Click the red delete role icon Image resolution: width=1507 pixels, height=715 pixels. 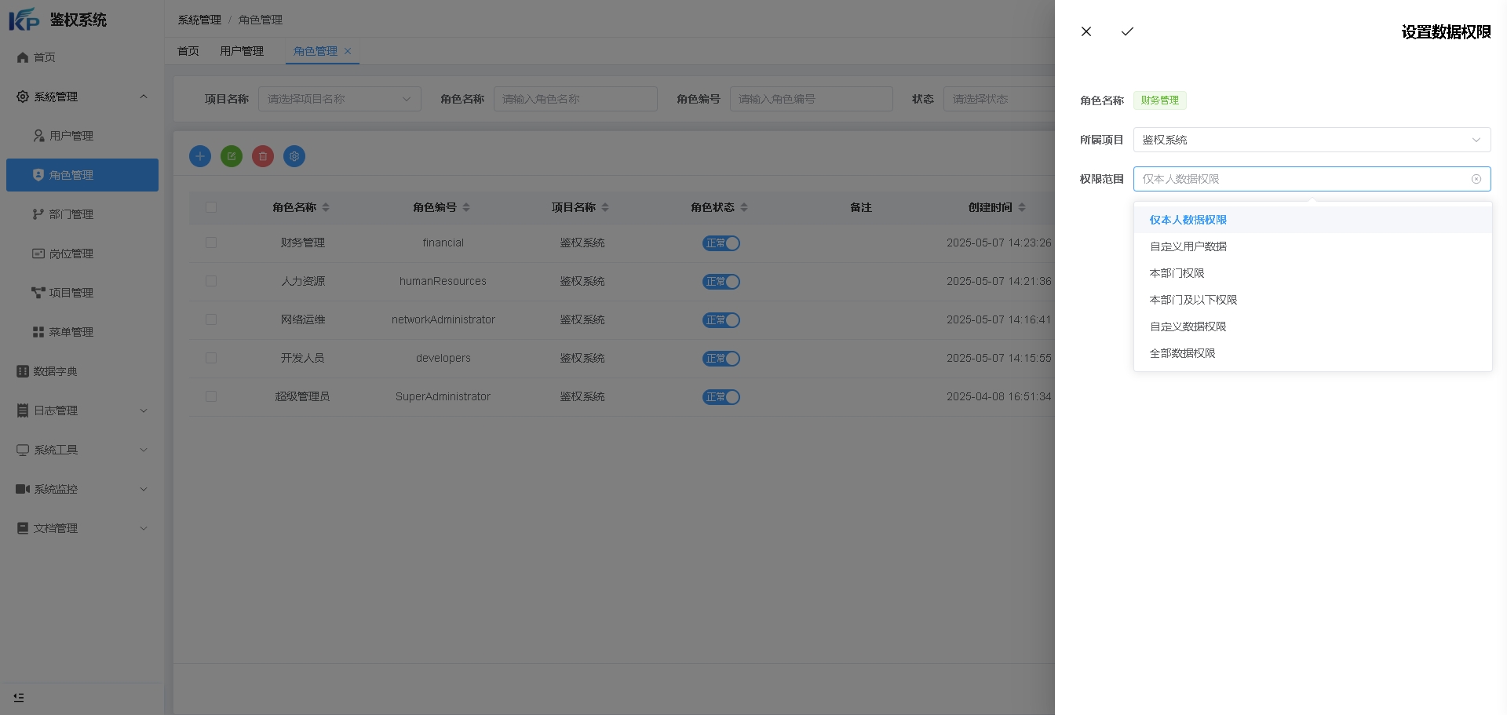tap(263, 156)
